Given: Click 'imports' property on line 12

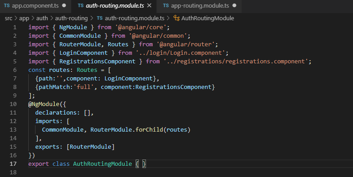Looking at the screenshot, I should 47,121.
